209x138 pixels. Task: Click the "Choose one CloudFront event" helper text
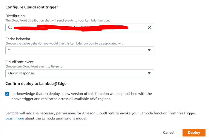click(x=35, y=66)
